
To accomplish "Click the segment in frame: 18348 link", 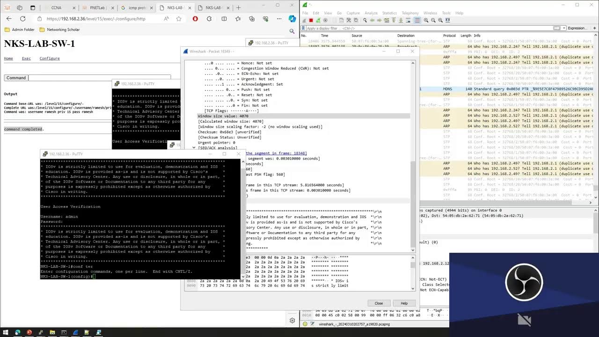I will click(276, 153).
